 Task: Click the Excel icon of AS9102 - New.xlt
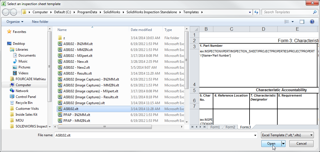point(60,62)
